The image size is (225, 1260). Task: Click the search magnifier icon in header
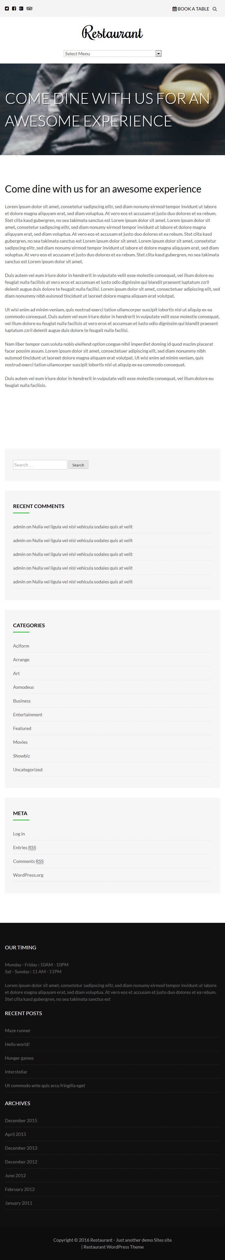coord(214,9)
